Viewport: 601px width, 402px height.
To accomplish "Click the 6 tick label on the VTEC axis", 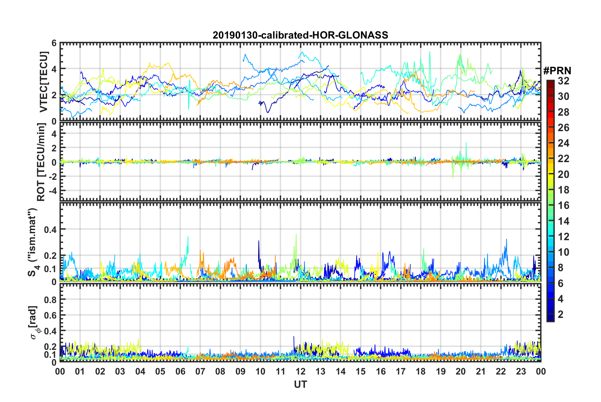I will [x=54, y=43].
